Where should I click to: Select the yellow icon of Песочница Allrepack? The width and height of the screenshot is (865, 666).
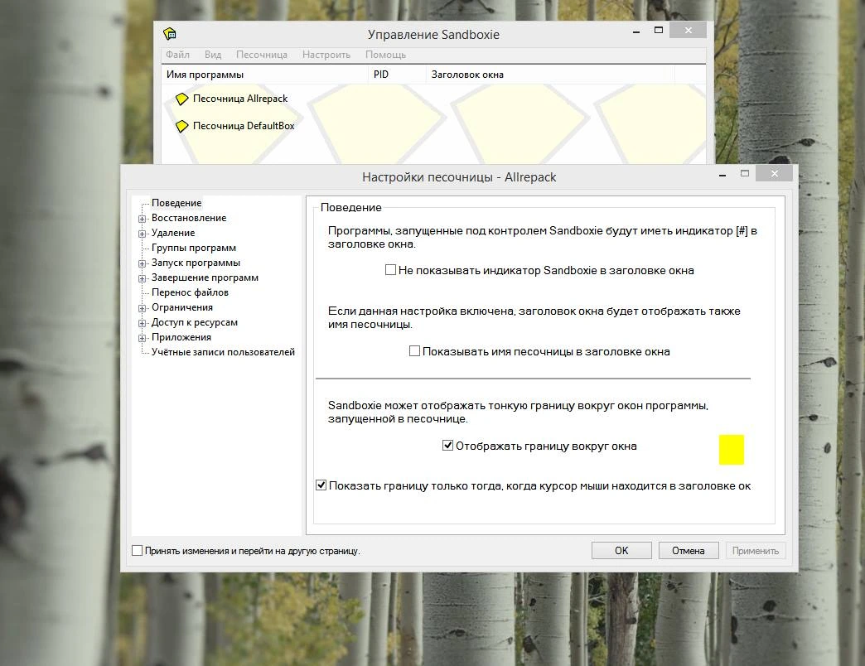click(x=181, y=99)
